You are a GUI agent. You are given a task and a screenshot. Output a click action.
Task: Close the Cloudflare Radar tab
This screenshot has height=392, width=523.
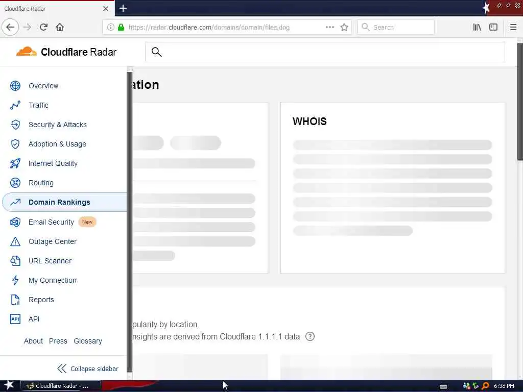pyautogui.click(x=106, y=9)
